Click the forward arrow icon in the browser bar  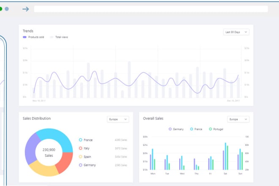26,9
